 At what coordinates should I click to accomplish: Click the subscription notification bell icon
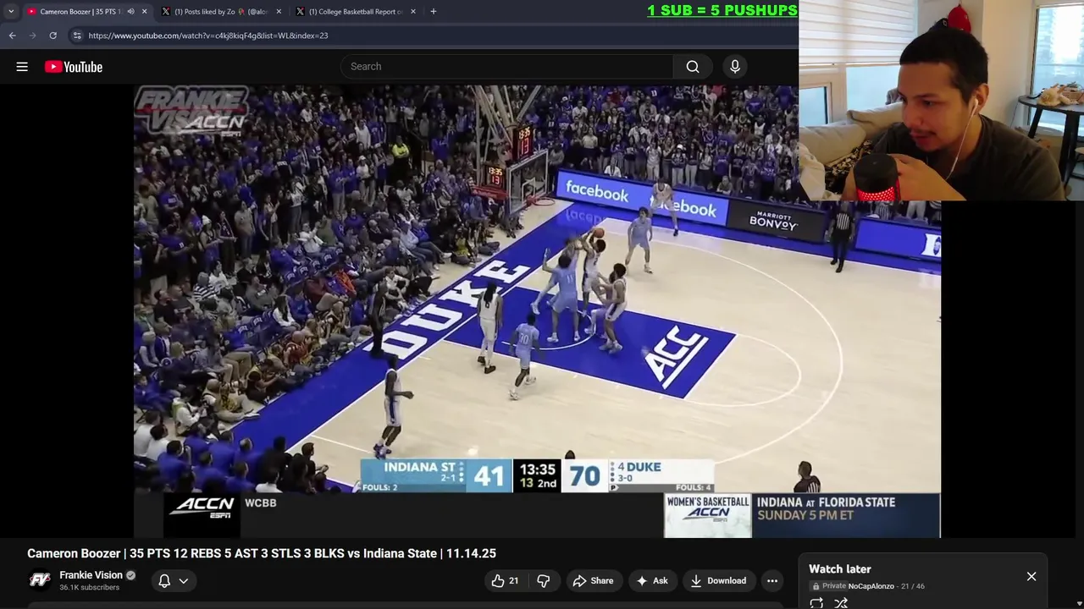(164, 581)
